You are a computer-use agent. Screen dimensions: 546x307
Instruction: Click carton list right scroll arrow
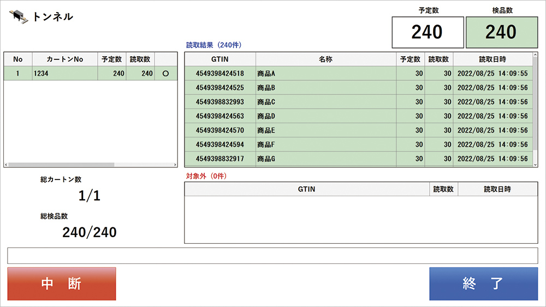click(x=175, y=165)
